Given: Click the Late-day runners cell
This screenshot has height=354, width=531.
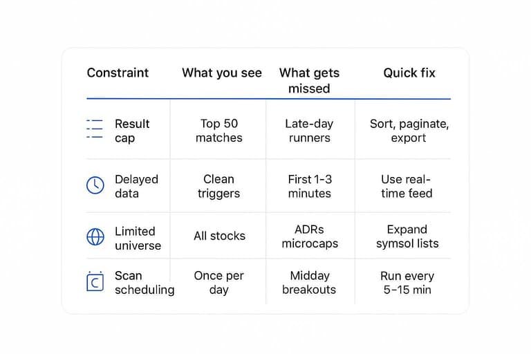Looking at the screenshot, I should pyautogui.click(x=309, y=131).
